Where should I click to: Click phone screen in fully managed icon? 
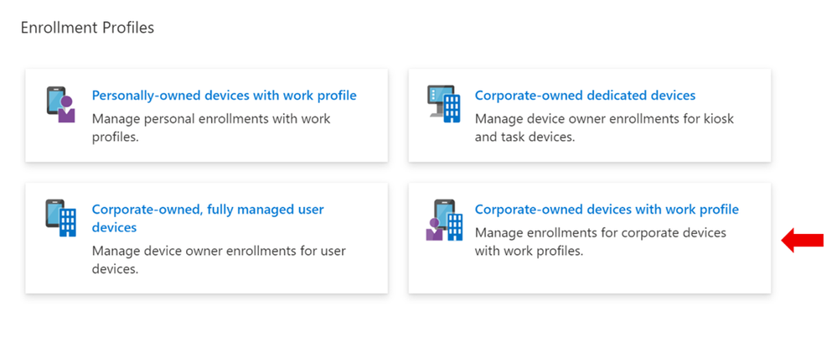(54, 213)
